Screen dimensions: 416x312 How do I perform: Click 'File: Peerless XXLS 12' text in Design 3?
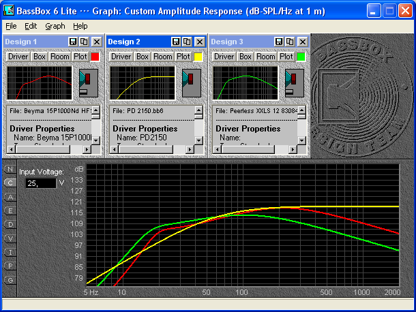click(256, 111)
